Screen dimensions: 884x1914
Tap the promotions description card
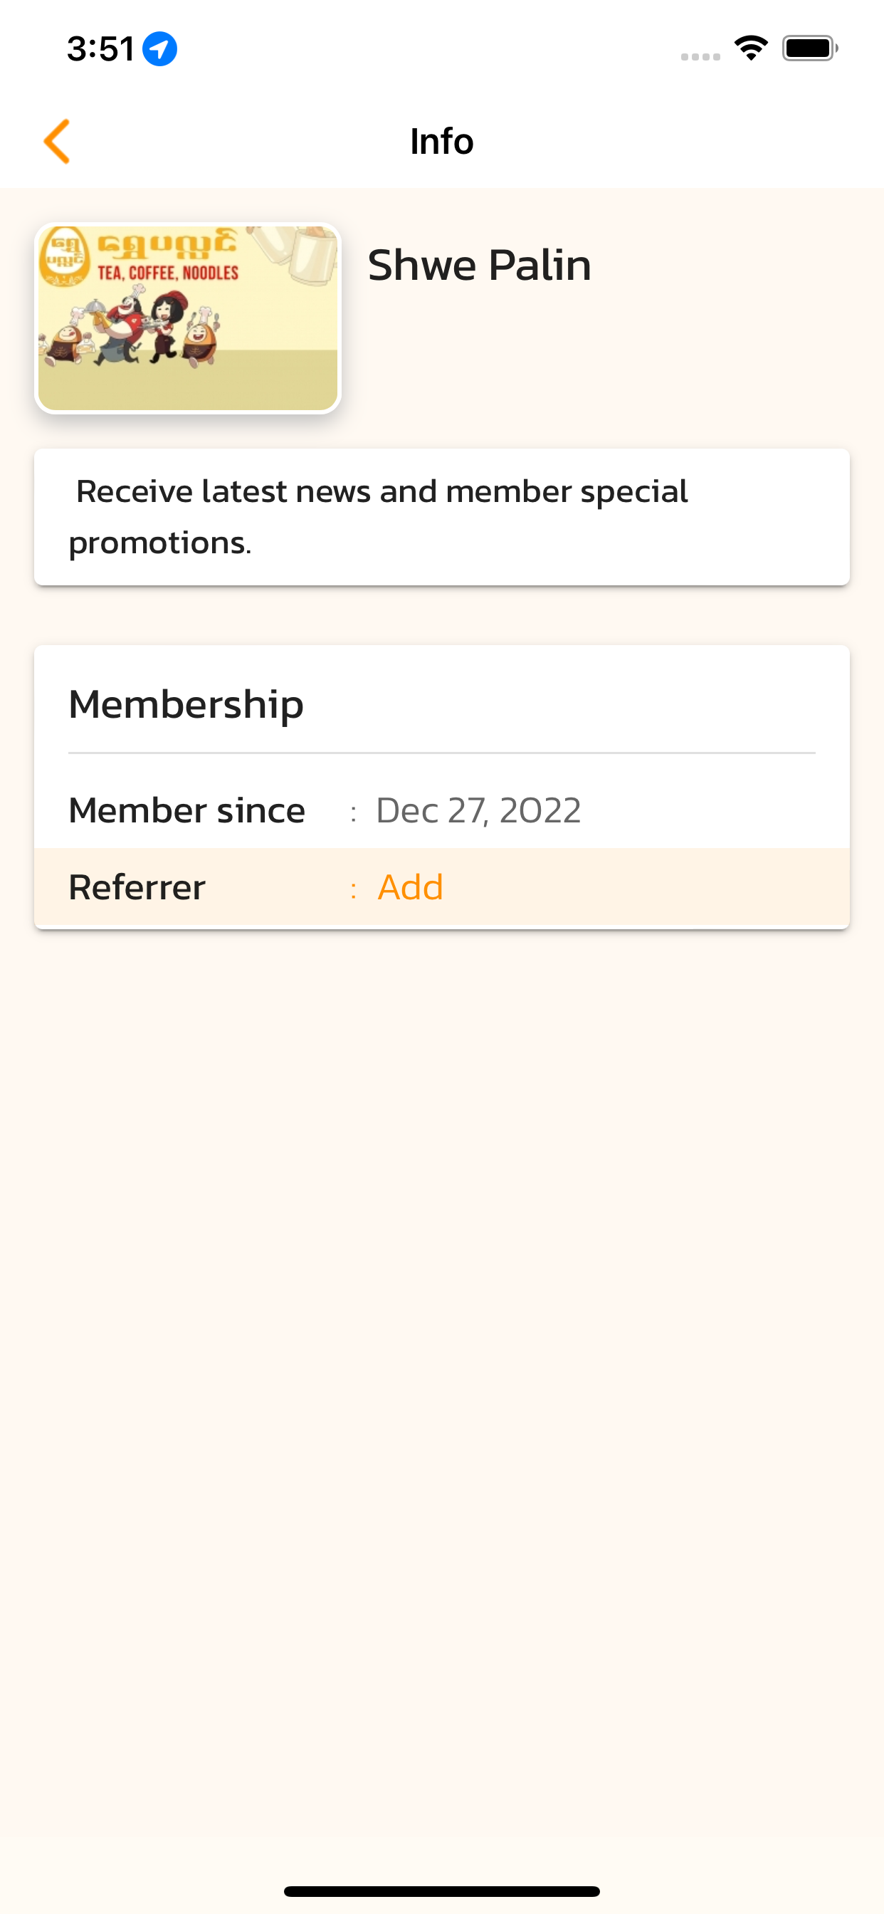tap(442, 516)
